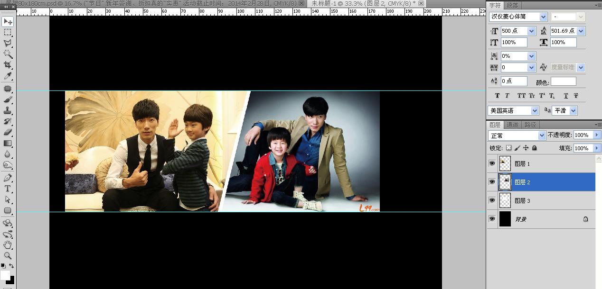
Task: Open the 平滑 anti-aliasing dropdown
Action: [x=573, y=110]
